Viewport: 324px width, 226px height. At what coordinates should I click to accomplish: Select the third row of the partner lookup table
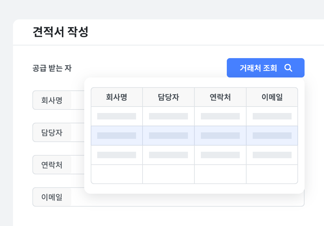(194, 155)
